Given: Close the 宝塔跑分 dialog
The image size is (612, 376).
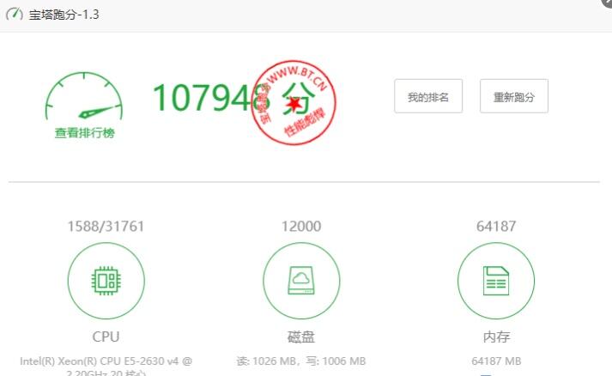Looking at the screenshot, I should point(608,2).
